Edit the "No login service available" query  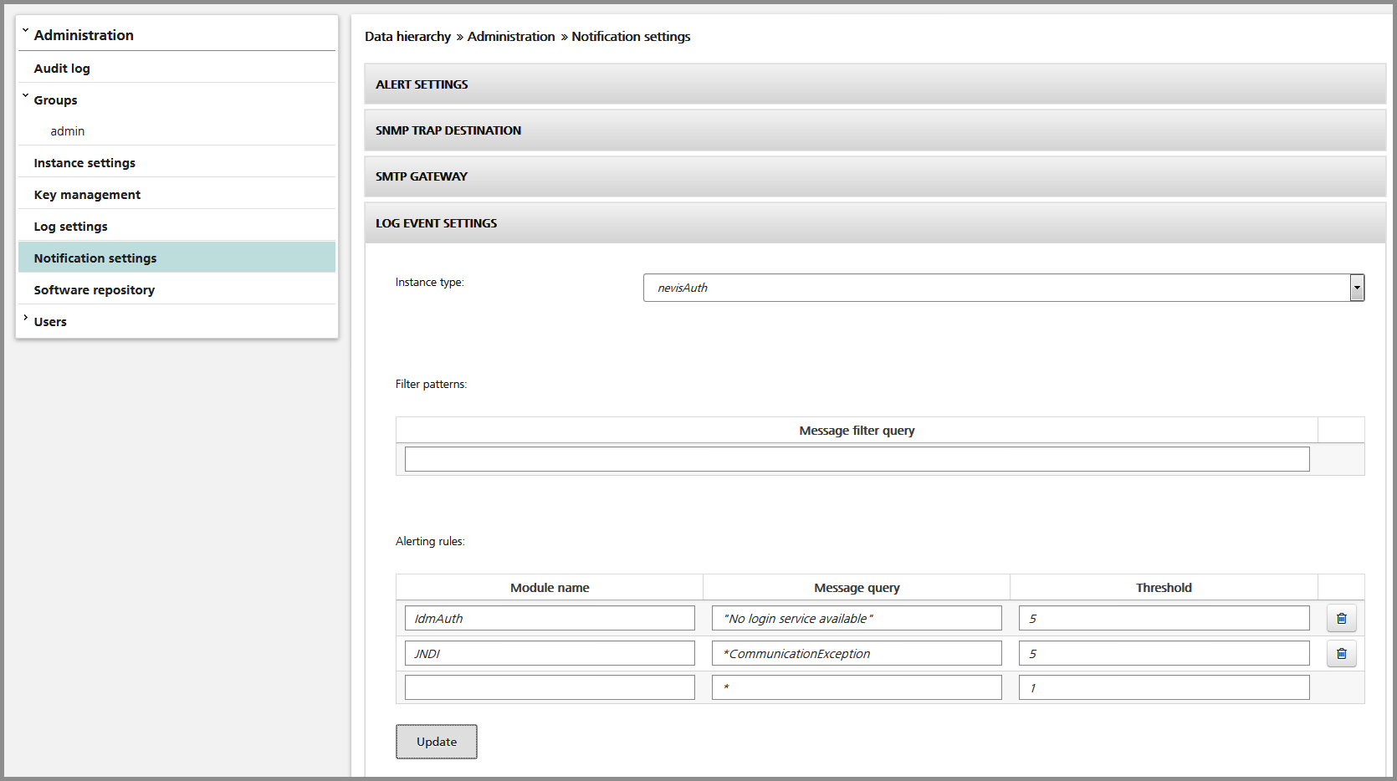tap(857, 618)
